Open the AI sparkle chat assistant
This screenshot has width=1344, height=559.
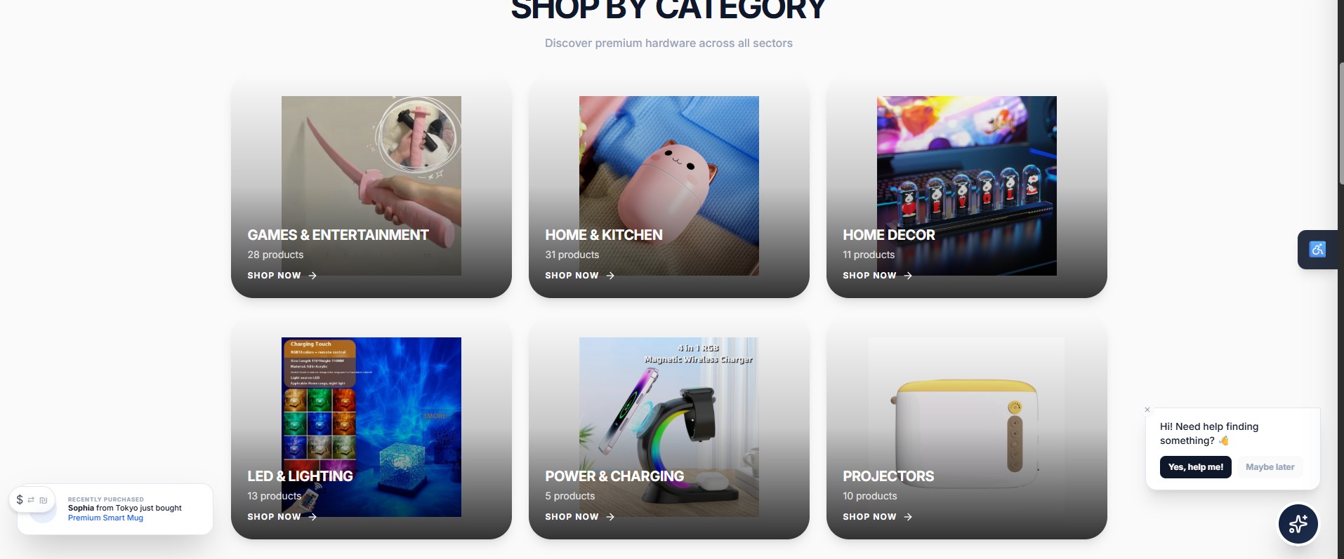[x=1298, y=524]
